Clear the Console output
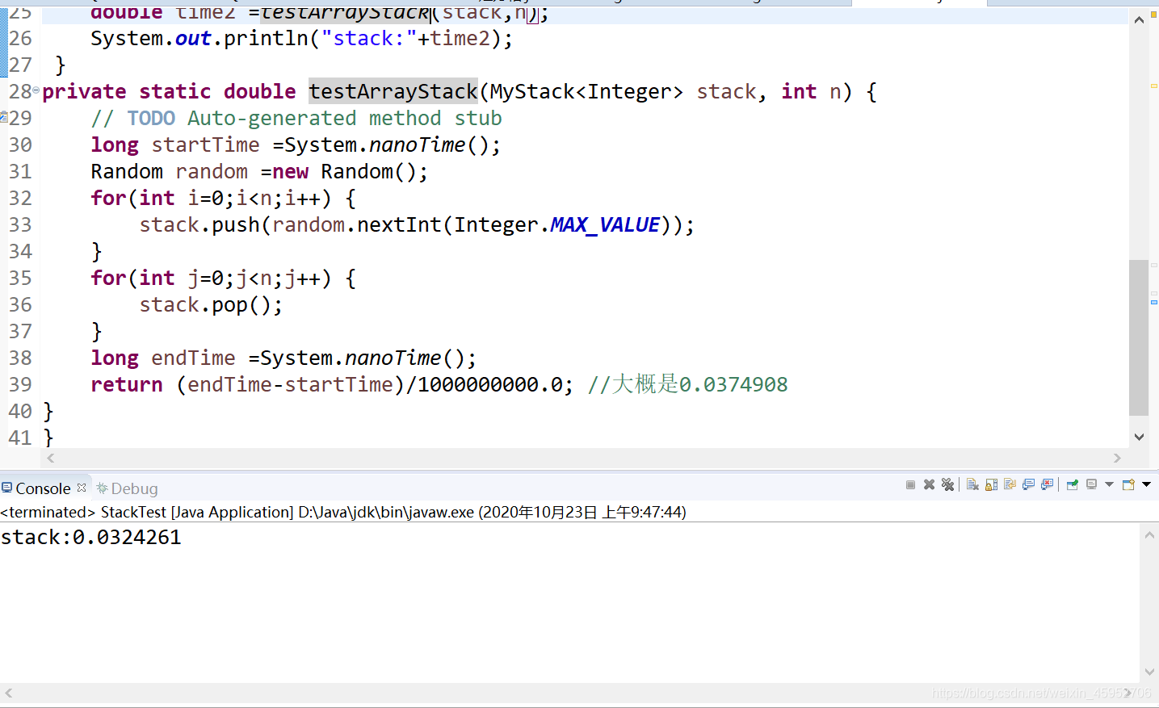This screenshot has height=708, width=1159. [972, 484]
